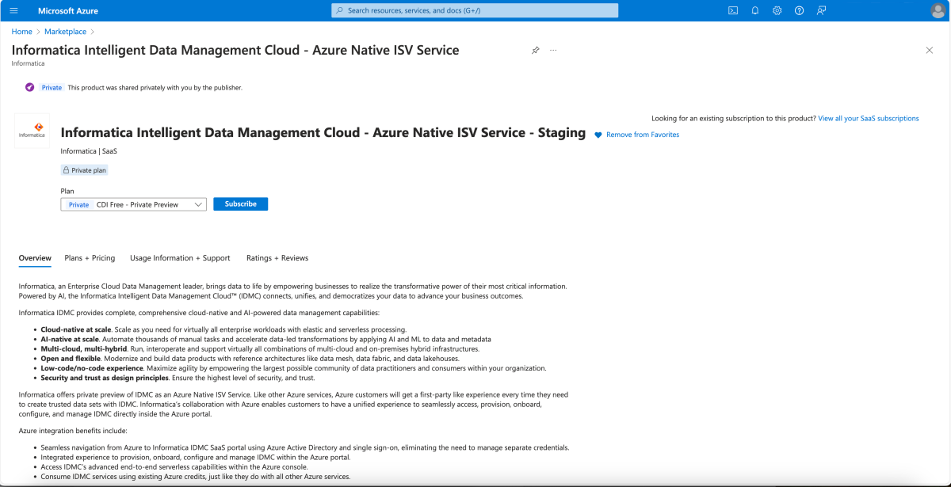Click the 'Open and flexible' bullet text

click(x=70, y=359)
